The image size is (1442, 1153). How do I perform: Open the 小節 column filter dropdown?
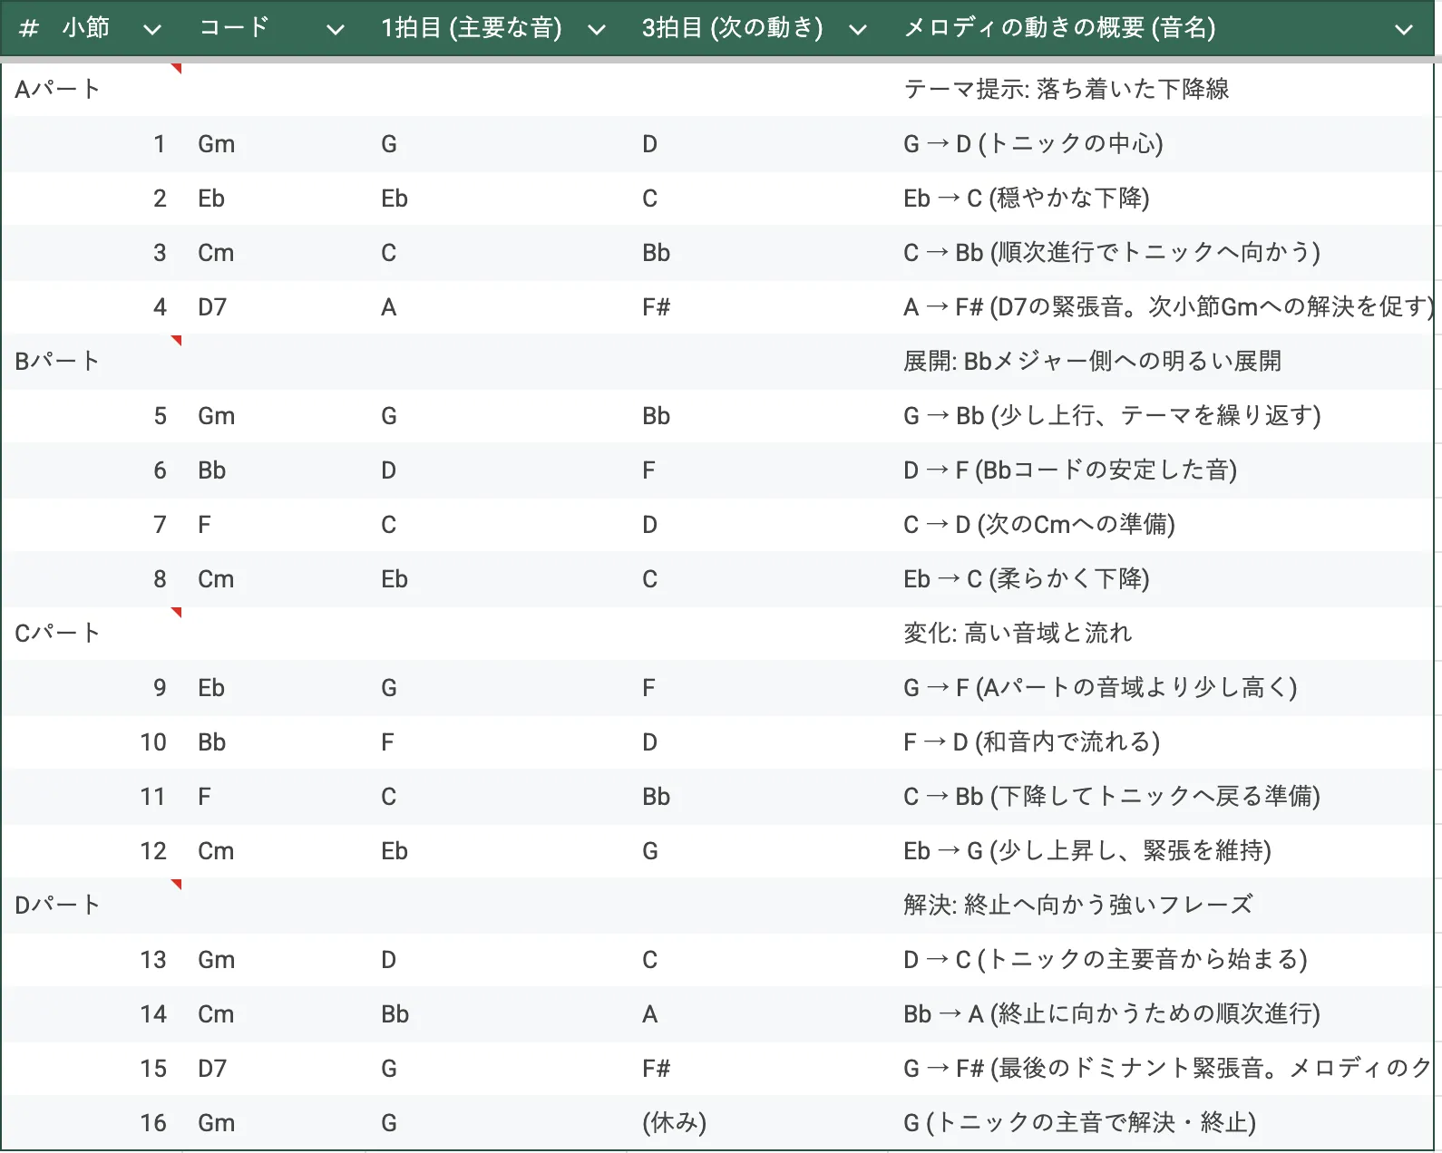point(152,30)
